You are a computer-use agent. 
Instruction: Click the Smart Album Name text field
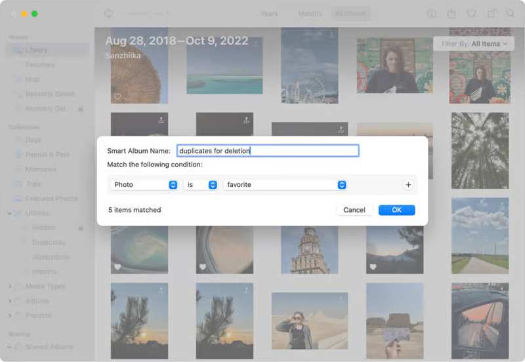(268, 151)
